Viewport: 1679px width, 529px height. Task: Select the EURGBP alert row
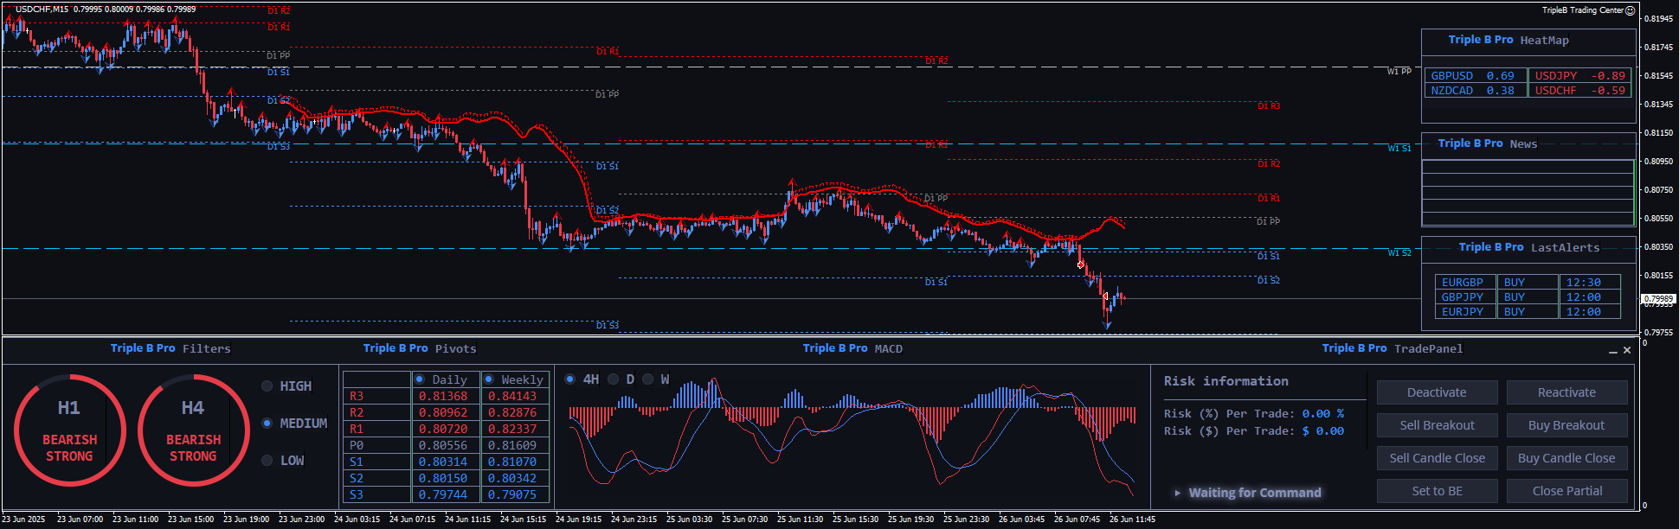1463,283
